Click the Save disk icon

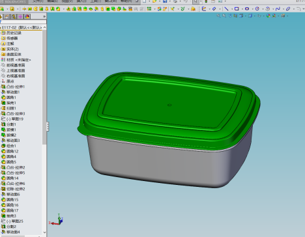pyautogui.click(x=165, y=1)
